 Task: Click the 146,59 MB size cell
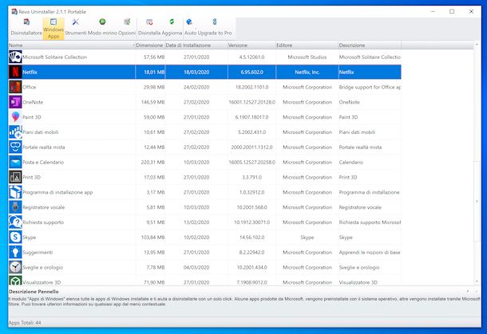click(152, 102)
